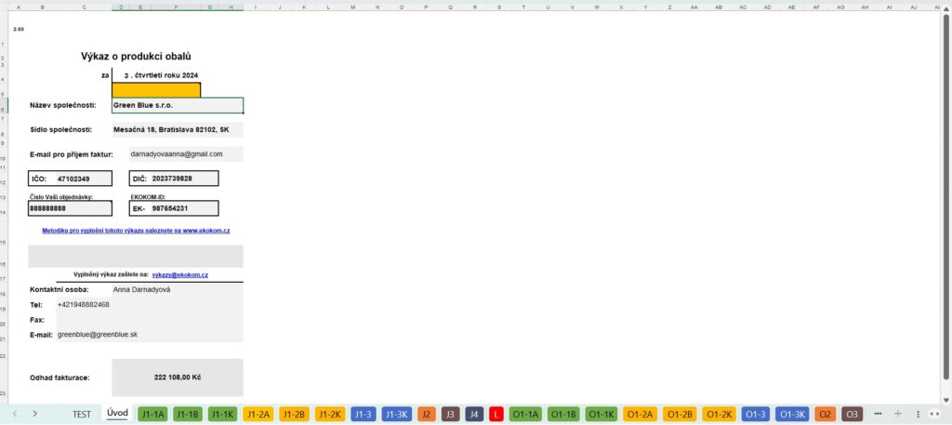Go to the O1-3K sheet tab
952x425 pixels.
tap(791, 414)
